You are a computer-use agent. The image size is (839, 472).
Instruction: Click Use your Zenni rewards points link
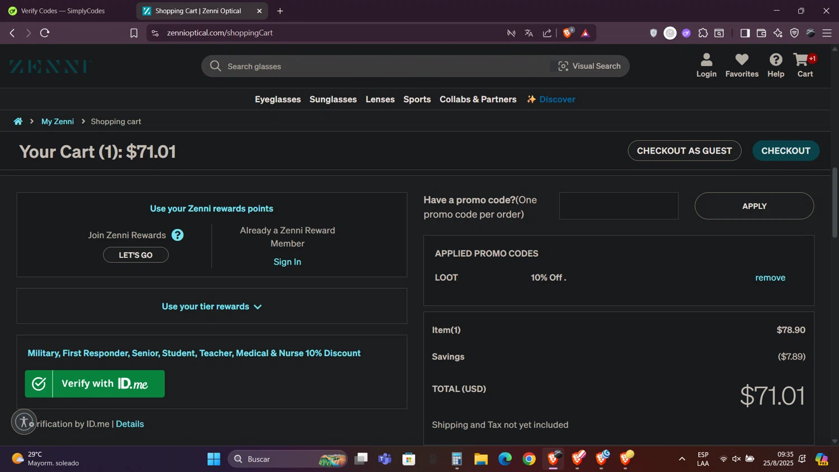[211, 209]
